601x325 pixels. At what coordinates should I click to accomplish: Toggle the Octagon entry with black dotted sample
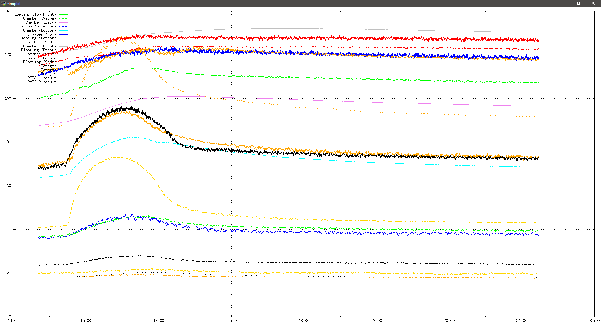pos(54,74)
